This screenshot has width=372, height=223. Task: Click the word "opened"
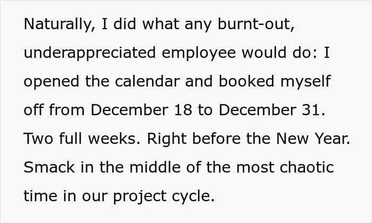pyautogui.click(x=52, y=82)
